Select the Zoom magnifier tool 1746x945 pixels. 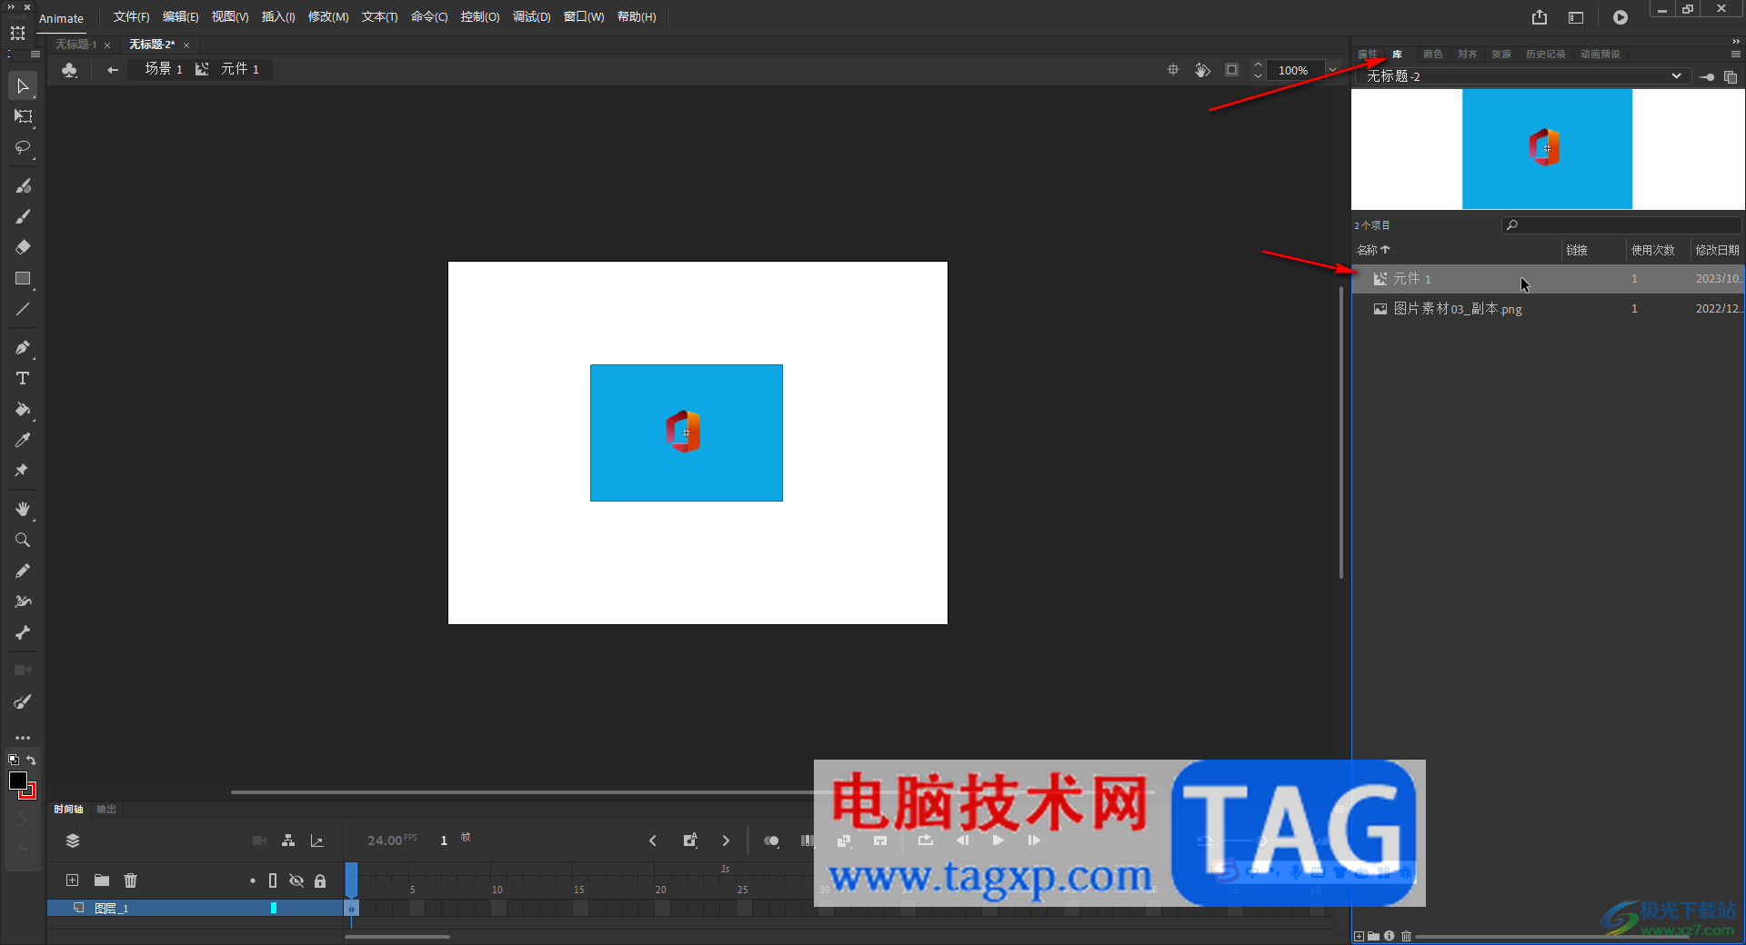click(x=23, y=540)
